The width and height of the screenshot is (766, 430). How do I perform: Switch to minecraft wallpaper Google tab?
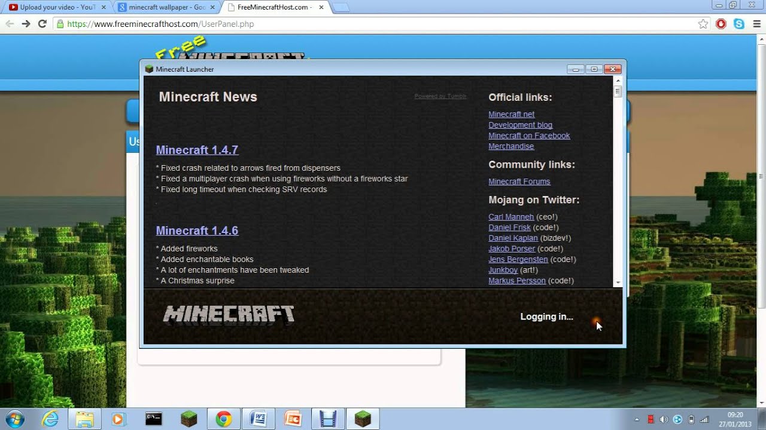tap(168, 7)
